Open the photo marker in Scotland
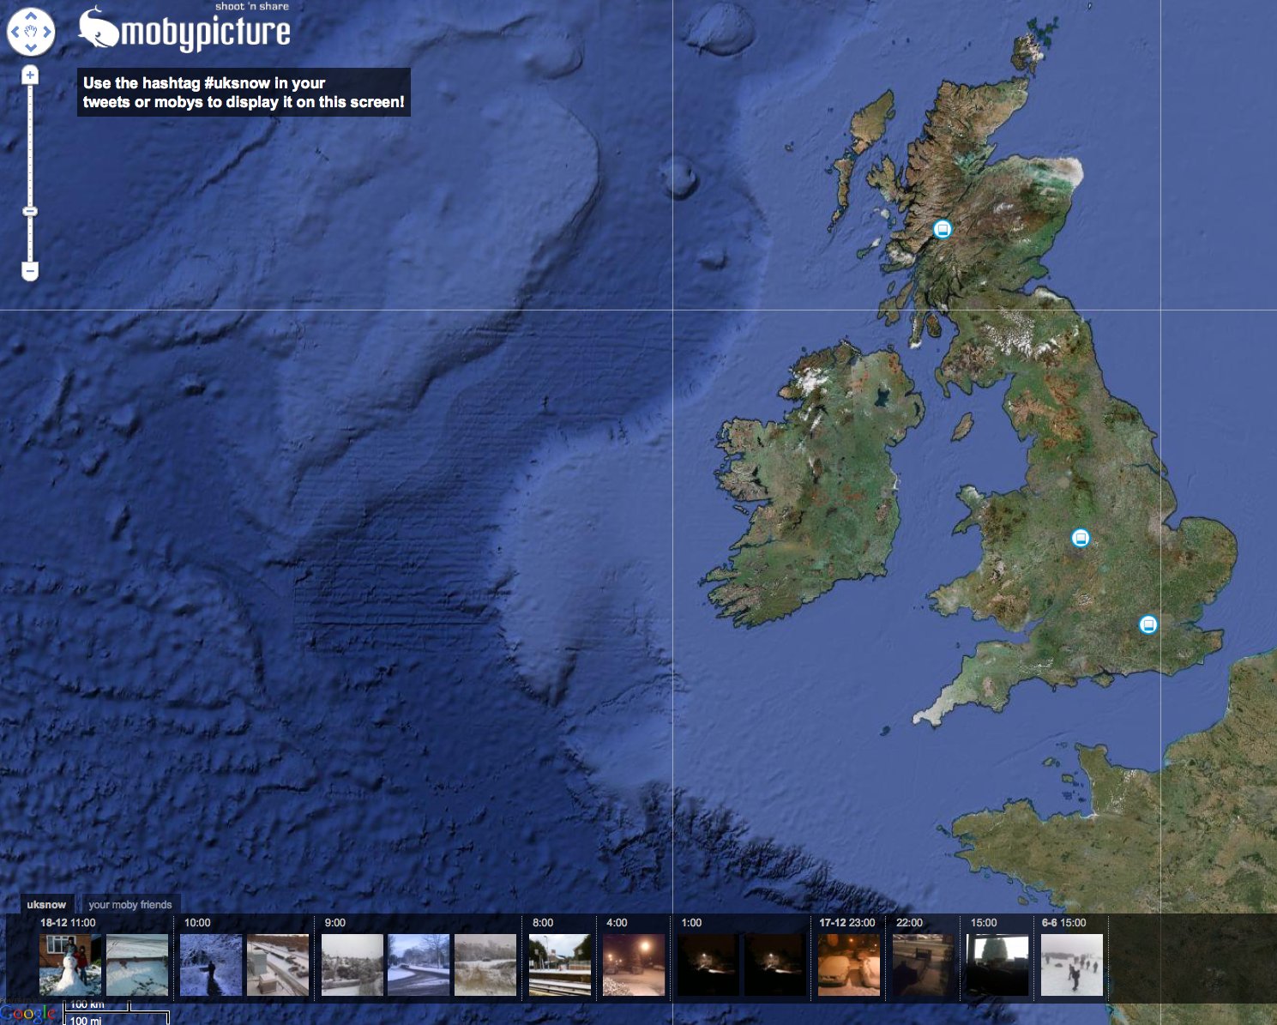The height and width of the screenshot is (1025, 1277). pyautogui.click(x=943, y=229)
